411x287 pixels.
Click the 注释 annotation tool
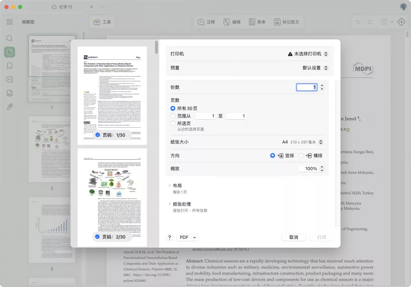pos(206,22)
